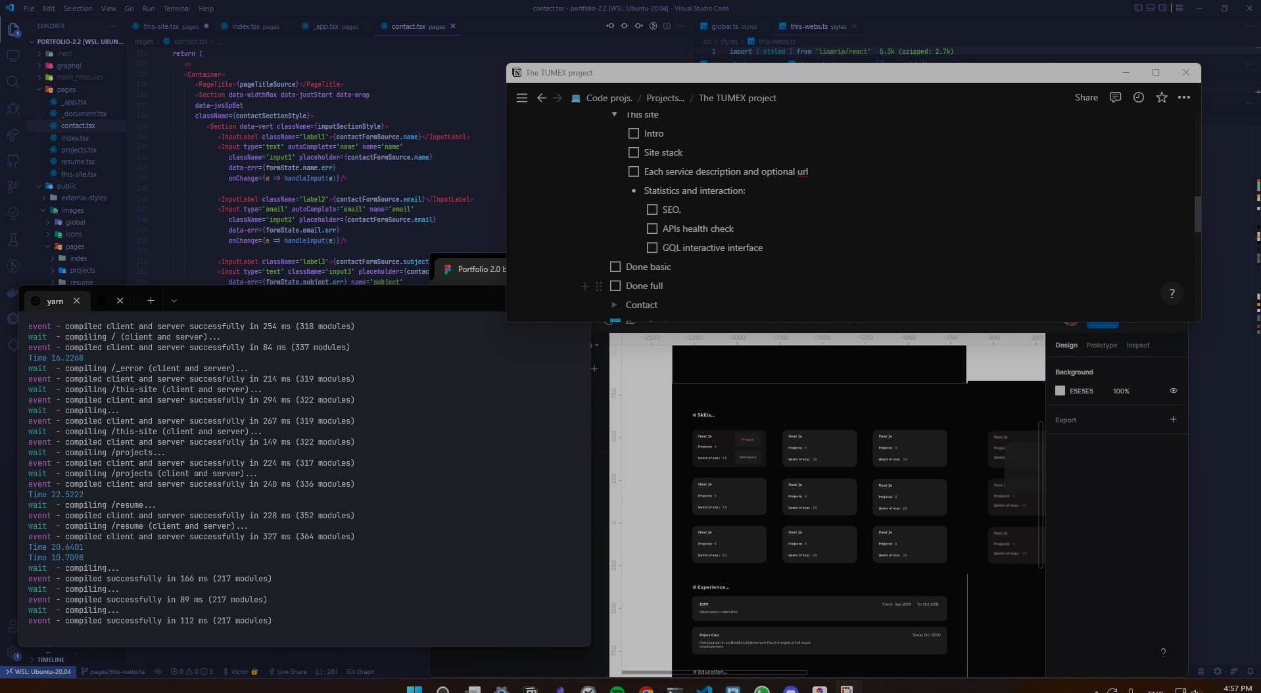Open terminal dropdown arrow next to plus
Viewport: 1261px width, 693px height.
[x=174, y=300]
